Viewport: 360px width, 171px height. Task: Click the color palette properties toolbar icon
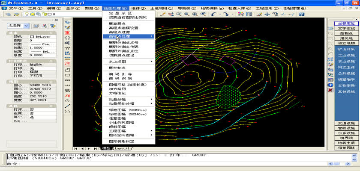pyautogui.click(x=241, y=14)
